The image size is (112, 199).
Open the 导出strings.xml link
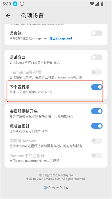pyautogui.click(x=60, y=38)
